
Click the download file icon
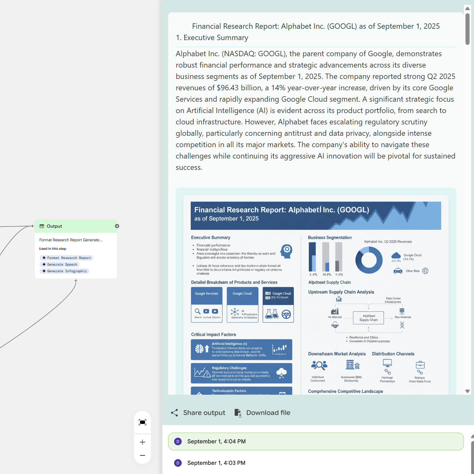[x=238, y=413]
